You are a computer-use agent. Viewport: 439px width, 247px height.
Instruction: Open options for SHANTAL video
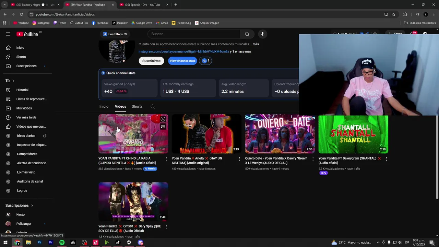point(387,159)
